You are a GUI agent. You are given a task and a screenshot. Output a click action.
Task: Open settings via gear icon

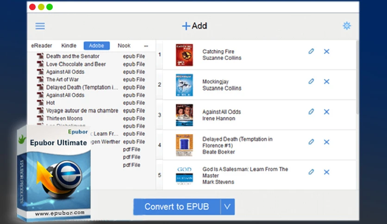coord(347,25)
